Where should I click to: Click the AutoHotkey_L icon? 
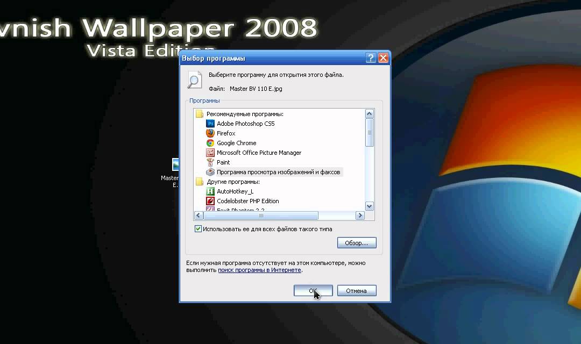(210, 191)
